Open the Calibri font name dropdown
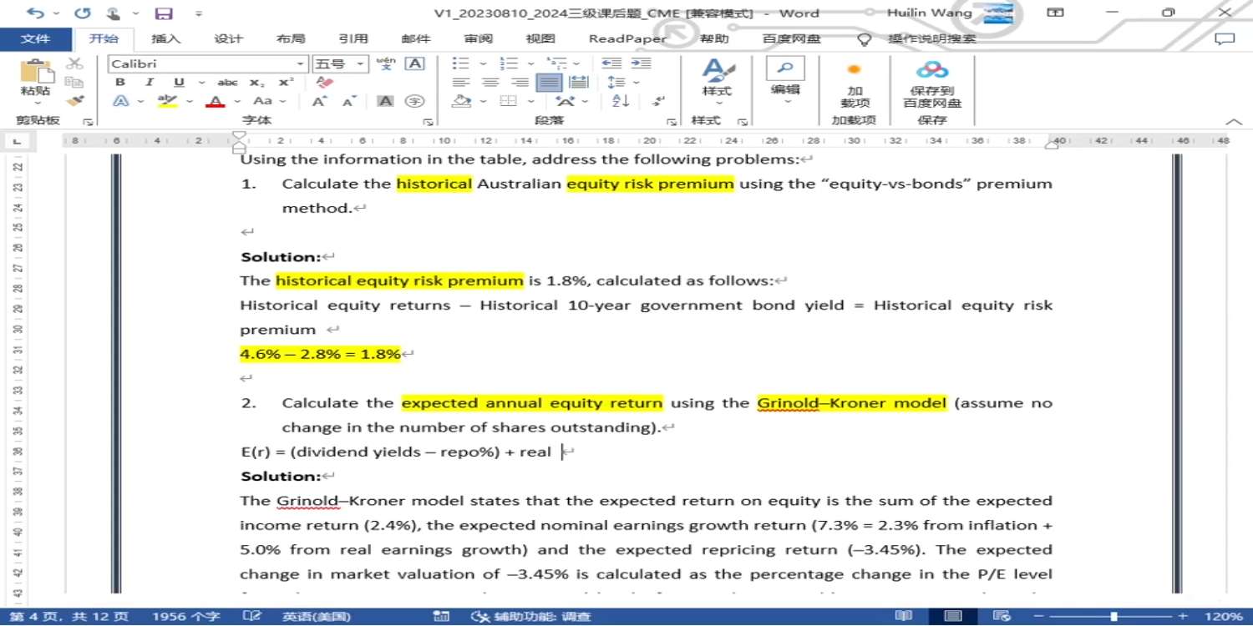The image size is (1253, 626). (x=302, y=63)
